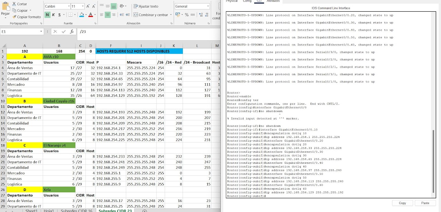Click Combinar y centrar button

[151, 15]
